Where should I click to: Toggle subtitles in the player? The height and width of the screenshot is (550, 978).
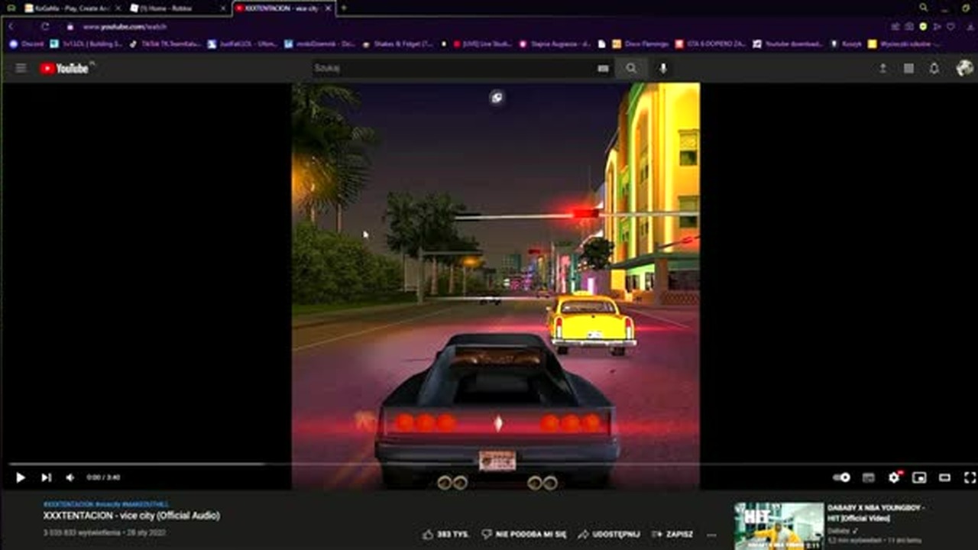(x=868, y=477)
